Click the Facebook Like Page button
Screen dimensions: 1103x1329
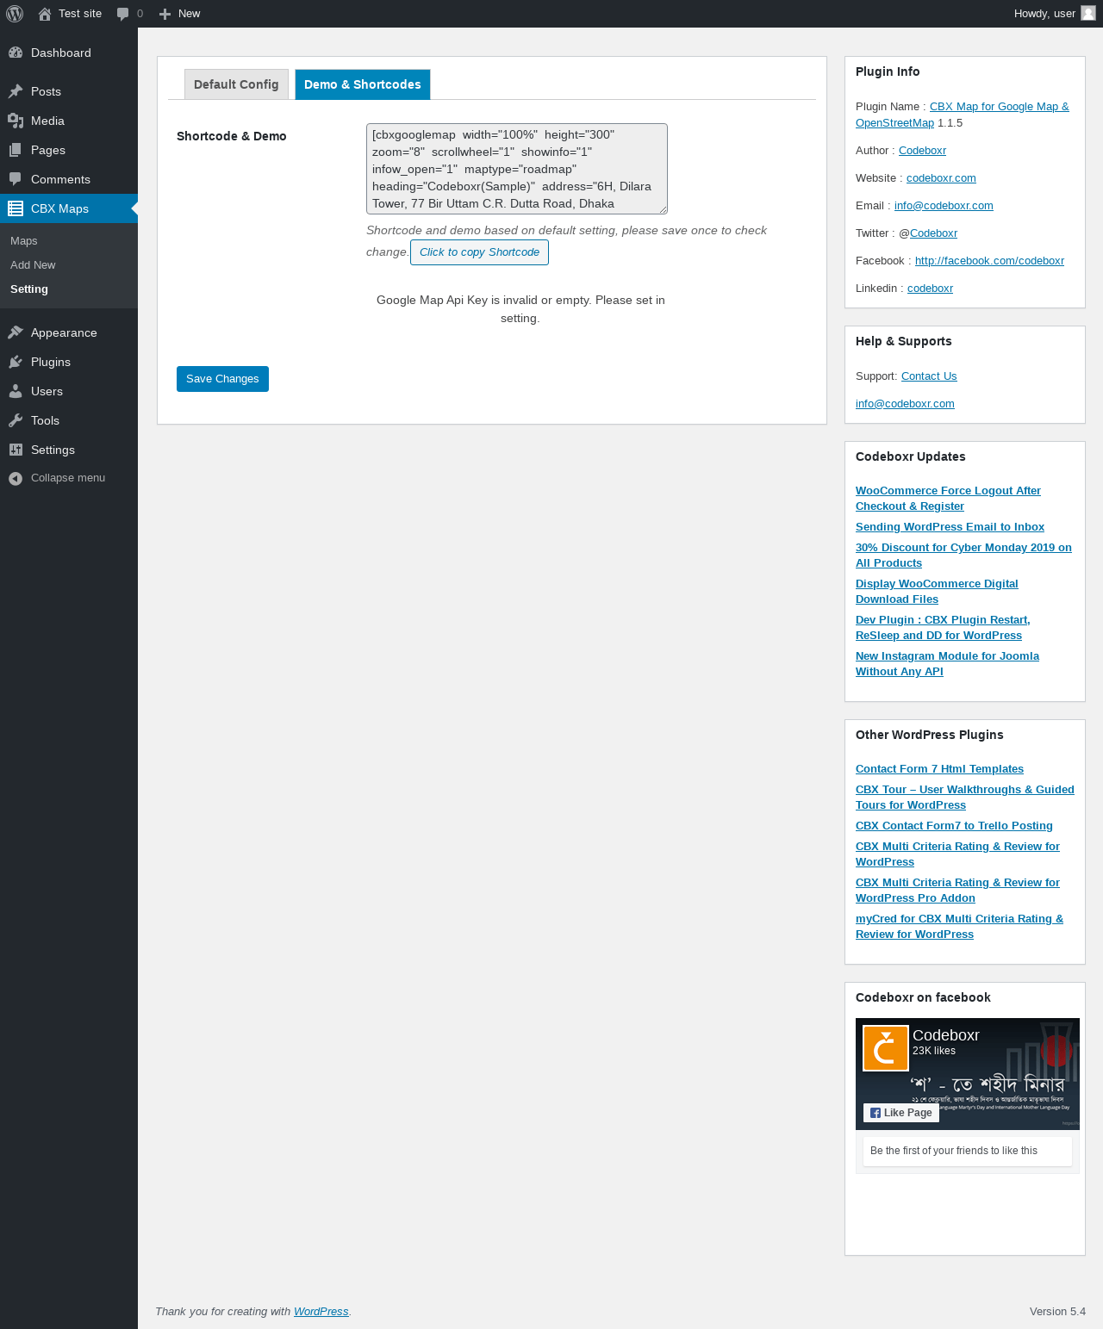[901, 1113]
